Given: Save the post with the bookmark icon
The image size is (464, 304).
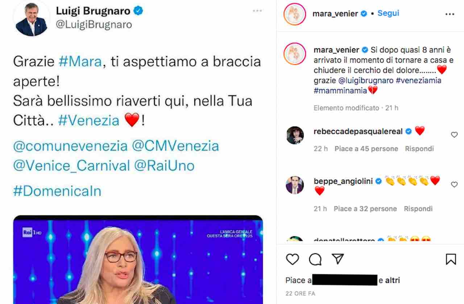Looking at the screenshot, I should point(451,259).
